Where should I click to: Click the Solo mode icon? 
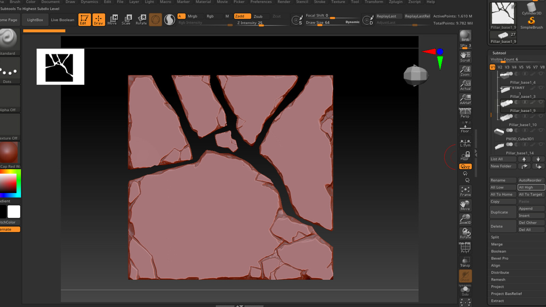click(x=465, y=291)
